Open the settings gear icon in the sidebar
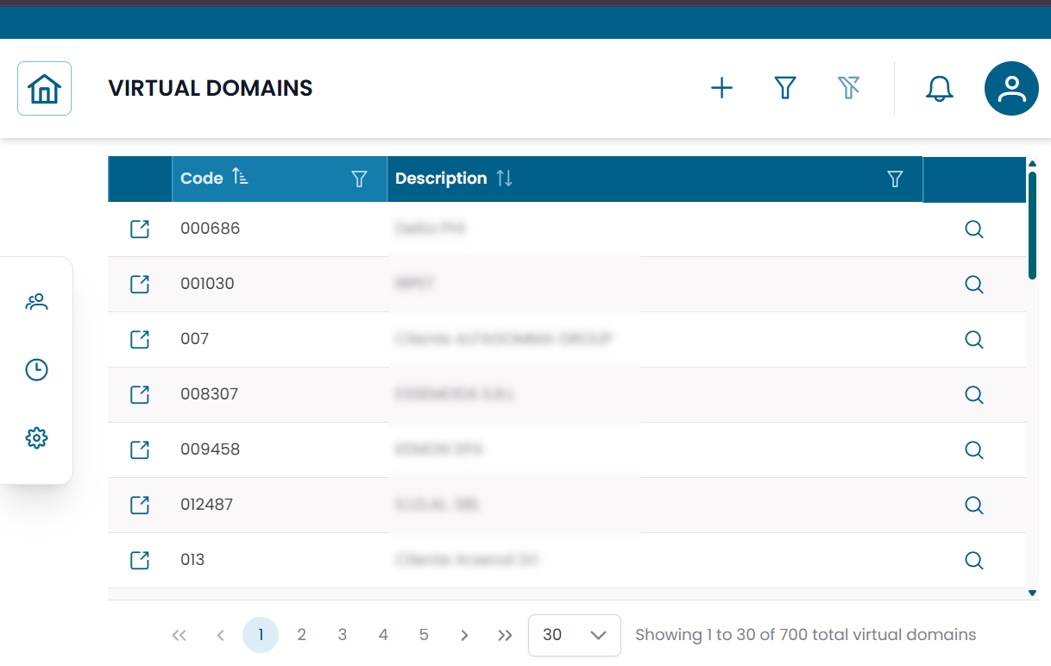1051x666 pixels. point(36,437)
